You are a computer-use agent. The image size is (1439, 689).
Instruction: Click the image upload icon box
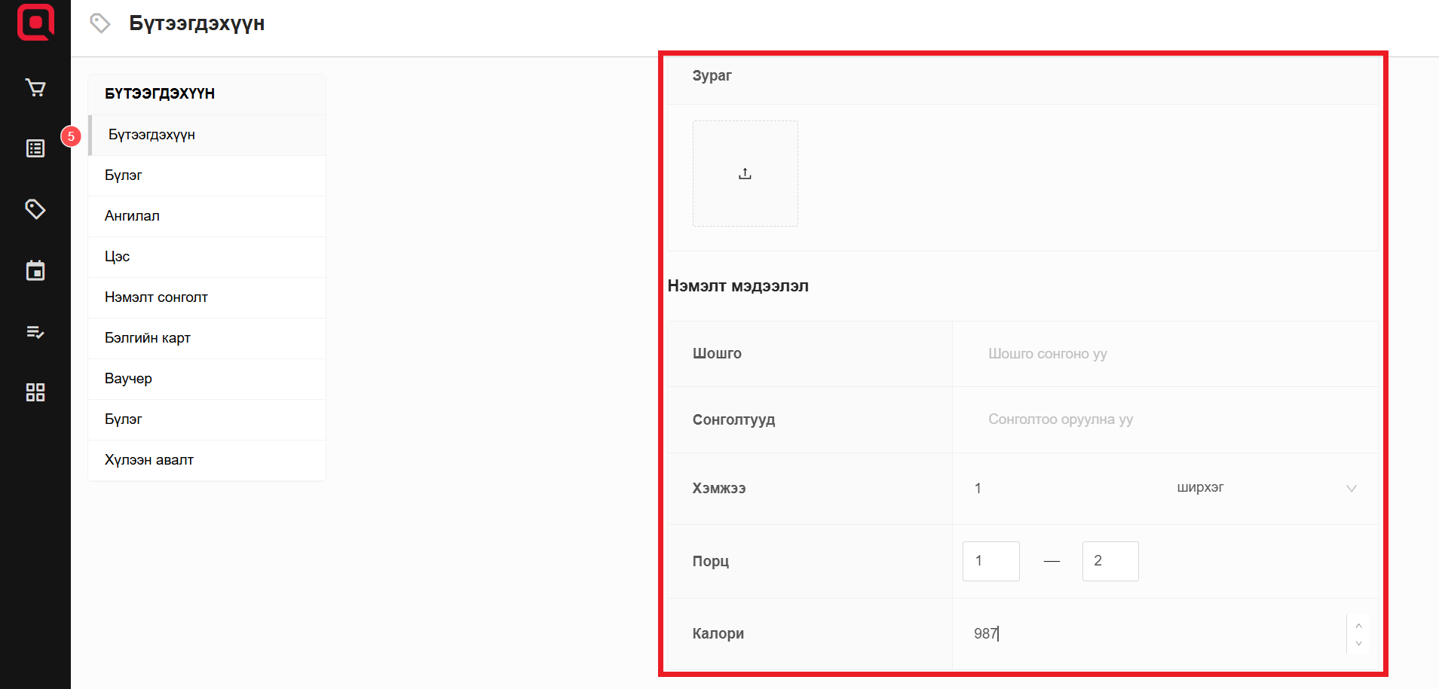(x=745, y=174)
